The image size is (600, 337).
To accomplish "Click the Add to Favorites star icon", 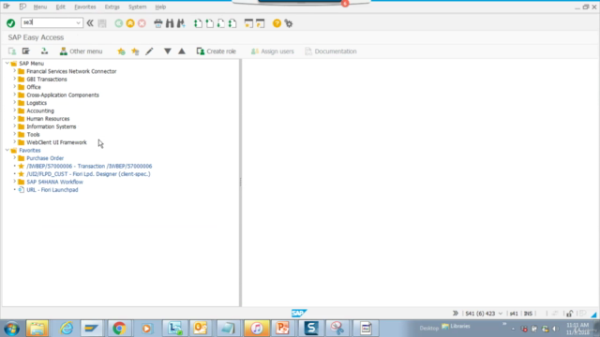I will pos(121,51).
